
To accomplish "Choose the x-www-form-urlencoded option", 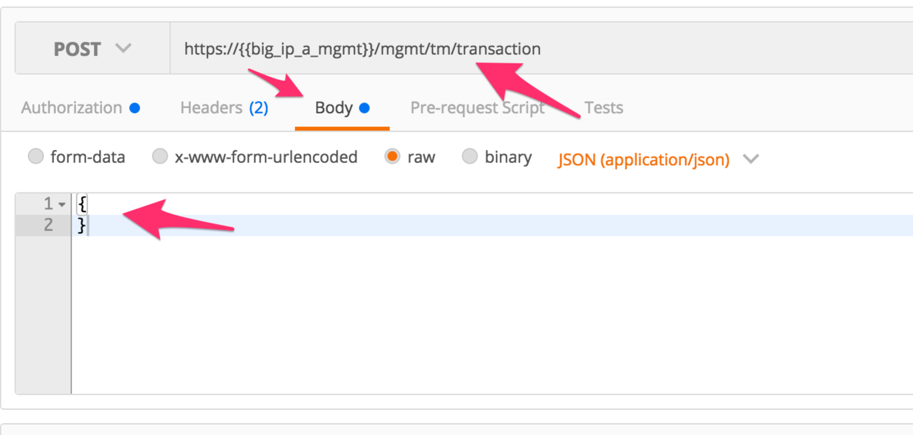I will tap(160, 156).
